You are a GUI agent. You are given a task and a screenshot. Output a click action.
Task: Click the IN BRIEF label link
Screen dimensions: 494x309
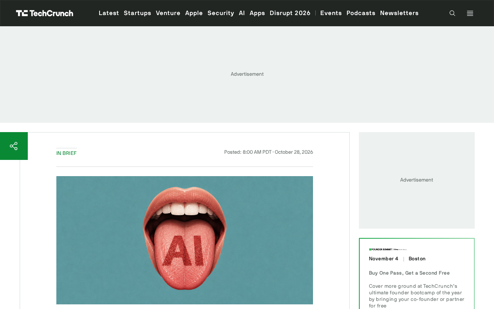(x=66, y=153)
